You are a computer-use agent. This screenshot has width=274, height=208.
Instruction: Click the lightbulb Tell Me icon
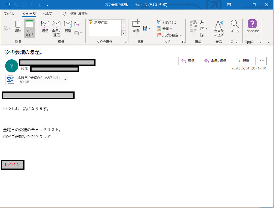(64, 14)
